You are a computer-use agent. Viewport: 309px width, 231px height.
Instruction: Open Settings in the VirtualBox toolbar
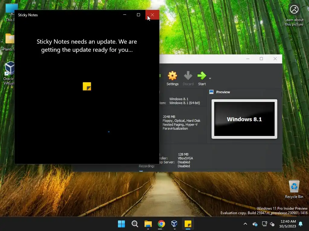click(x=172, y=79)
